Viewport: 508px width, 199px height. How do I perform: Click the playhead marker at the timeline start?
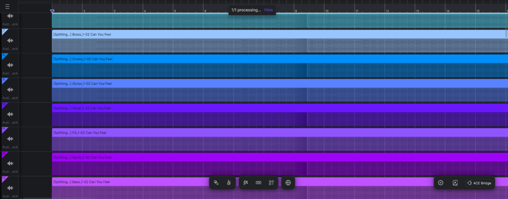53,10
